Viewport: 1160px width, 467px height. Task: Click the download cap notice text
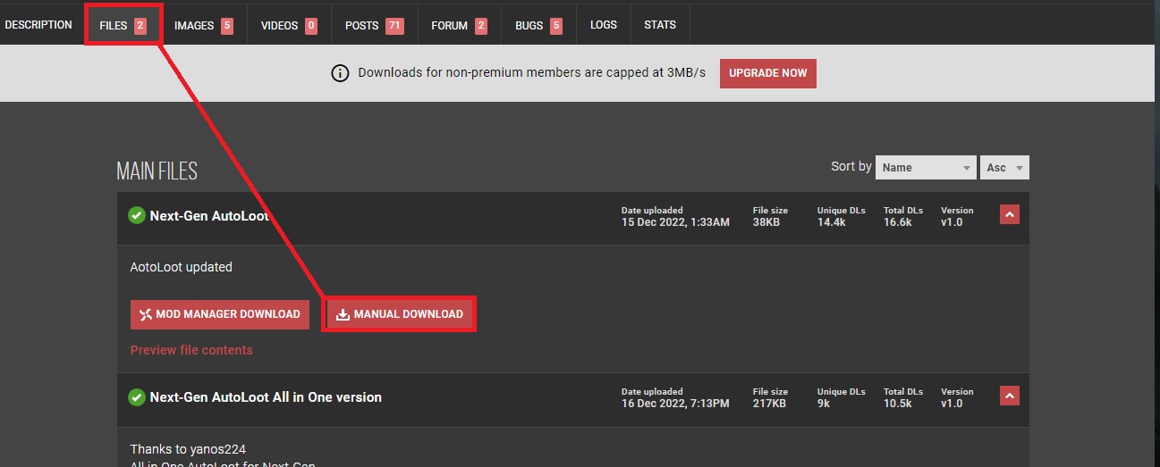click(531, 73)
